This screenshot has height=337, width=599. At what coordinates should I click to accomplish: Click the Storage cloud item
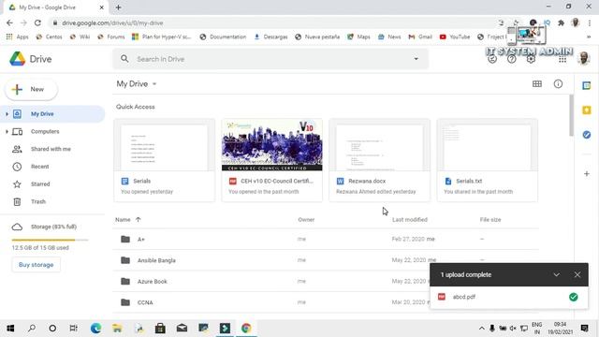[x=44, y=227]
